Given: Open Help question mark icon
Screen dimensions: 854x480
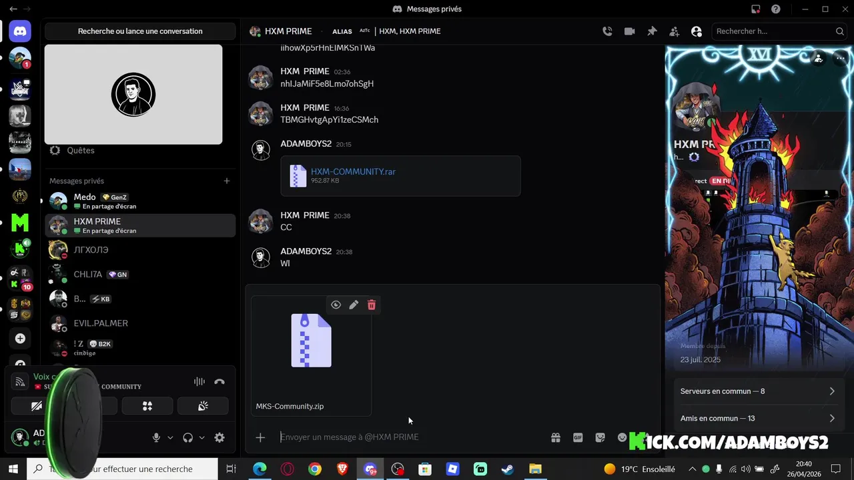Looking at the screenshot, I should click(x=776, y=9).
